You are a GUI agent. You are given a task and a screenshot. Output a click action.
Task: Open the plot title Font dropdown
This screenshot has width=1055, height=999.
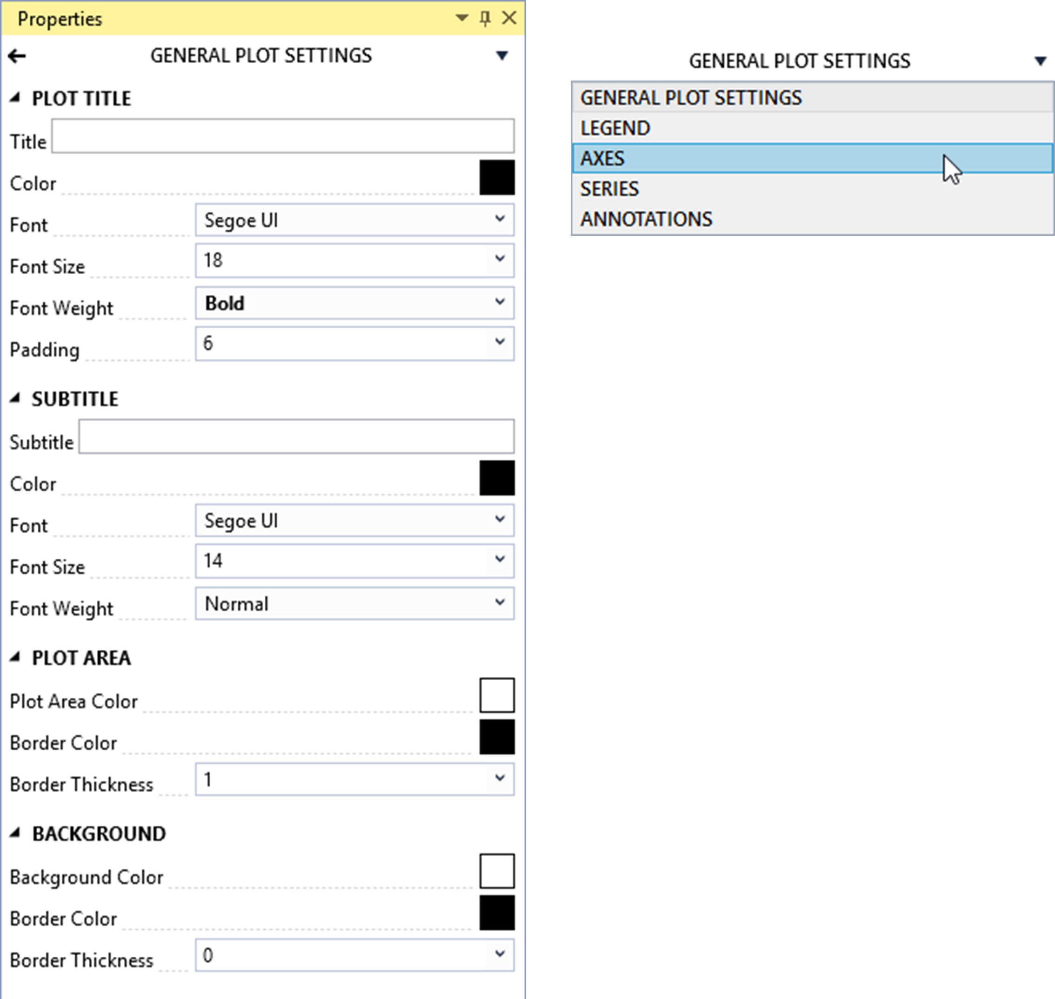point(354,219)
